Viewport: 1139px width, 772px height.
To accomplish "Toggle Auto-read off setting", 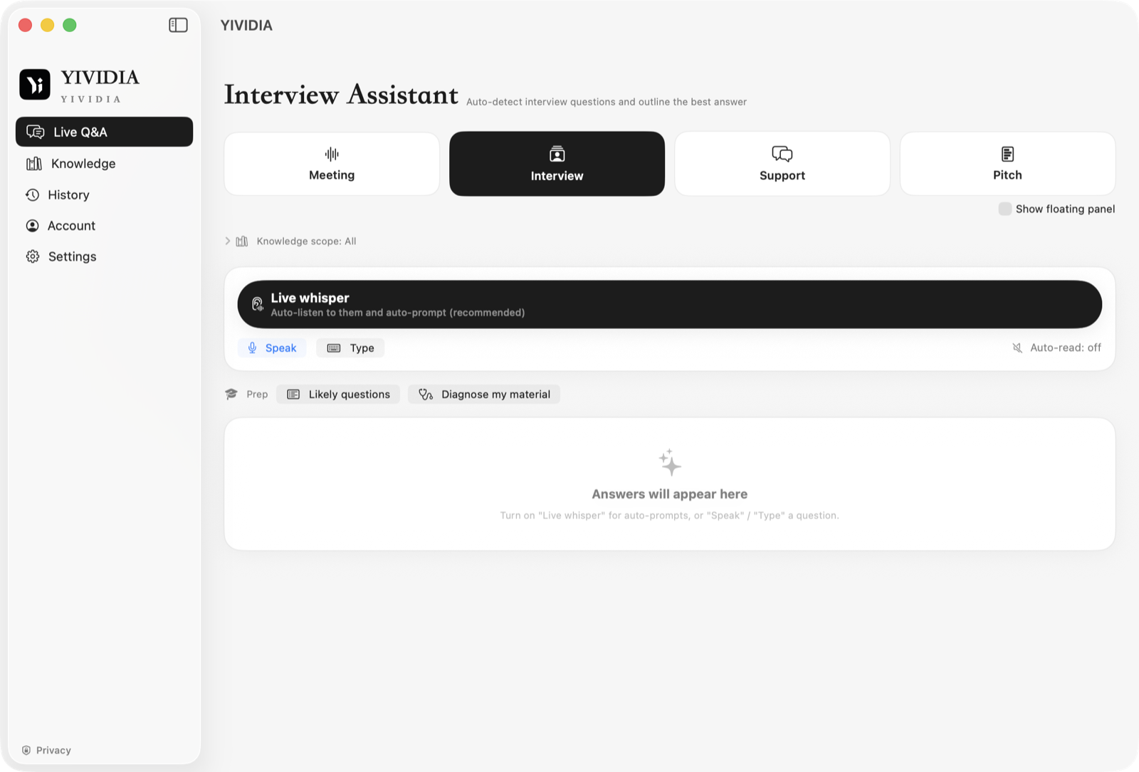I will pyautogui.click(x=1056, y=348).
